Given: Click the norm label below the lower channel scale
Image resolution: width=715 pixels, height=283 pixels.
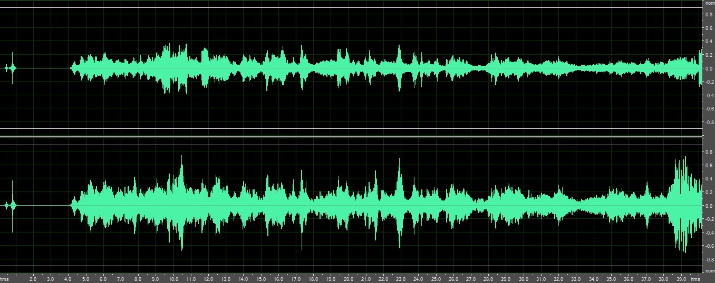Looking at the screenshot, I should pyautogui.click(x=710, y=271).
